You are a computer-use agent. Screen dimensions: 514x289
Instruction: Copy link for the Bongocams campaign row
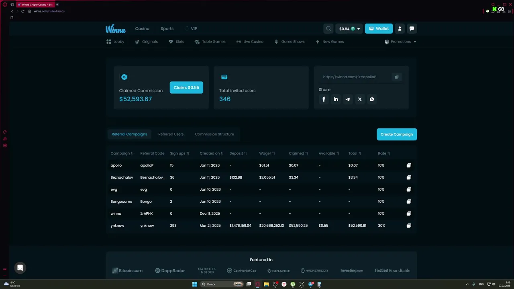click(409, 201)
